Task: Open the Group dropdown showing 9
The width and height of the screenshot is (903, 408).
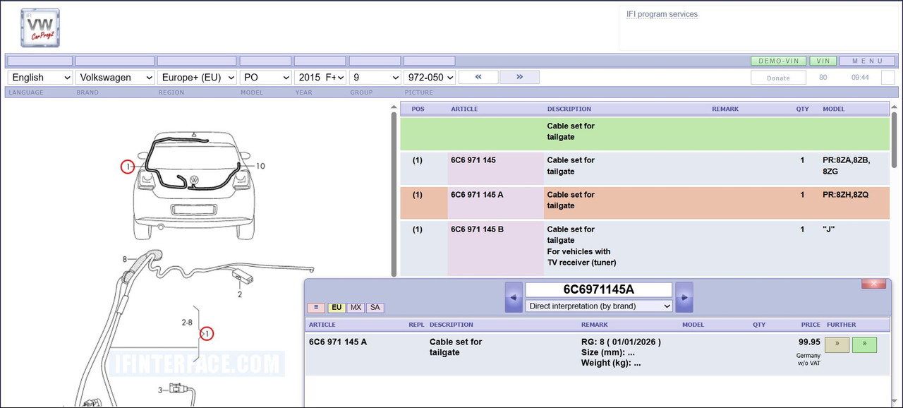Action: (375, 78)
